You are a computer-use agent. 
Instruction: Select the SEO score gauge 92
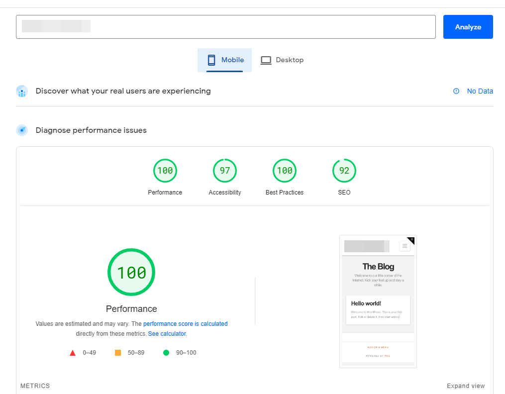point(344,171)
